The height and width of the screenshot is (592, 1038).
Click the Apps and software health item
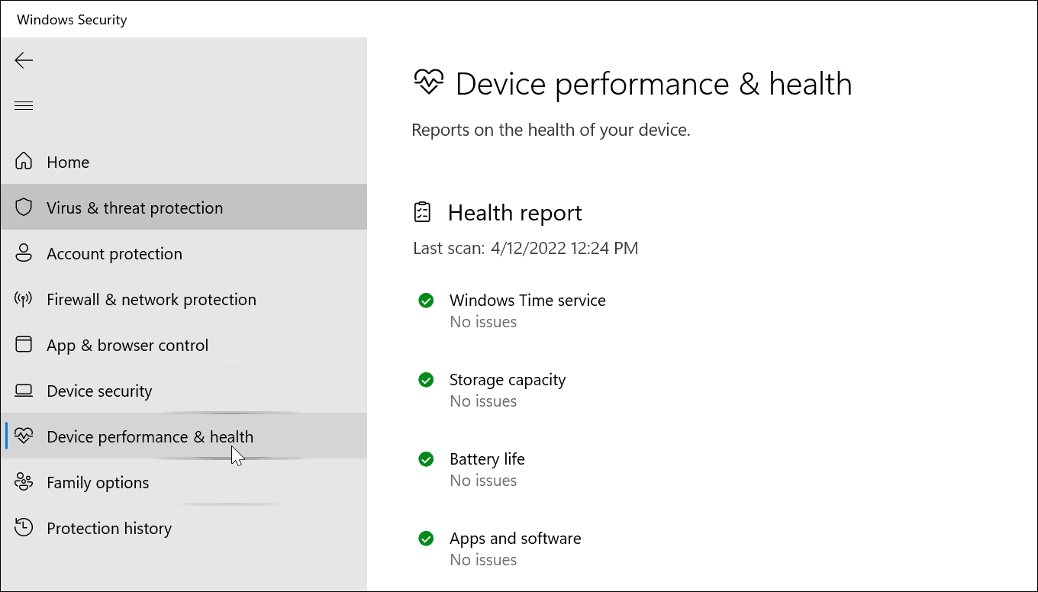(x=515, y=538)
